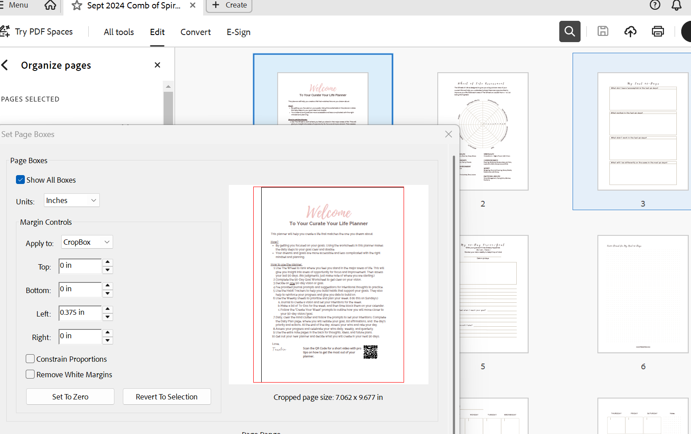Open the All tools tab
This screenshot has width=691, height=434.
pos(119,32)
